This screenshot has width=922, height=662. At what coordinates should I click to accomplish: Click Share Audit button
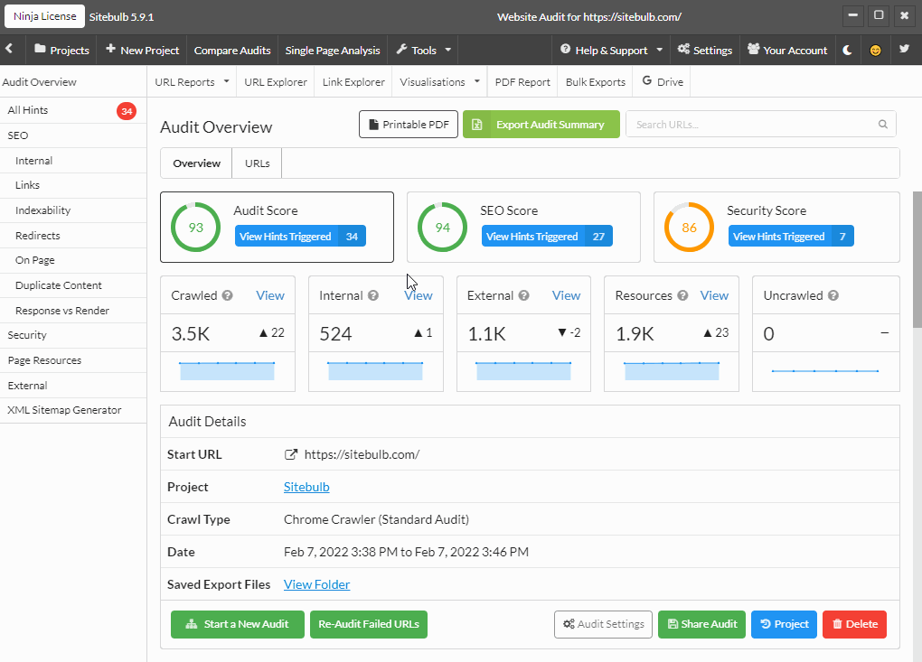tap(701, 624)
